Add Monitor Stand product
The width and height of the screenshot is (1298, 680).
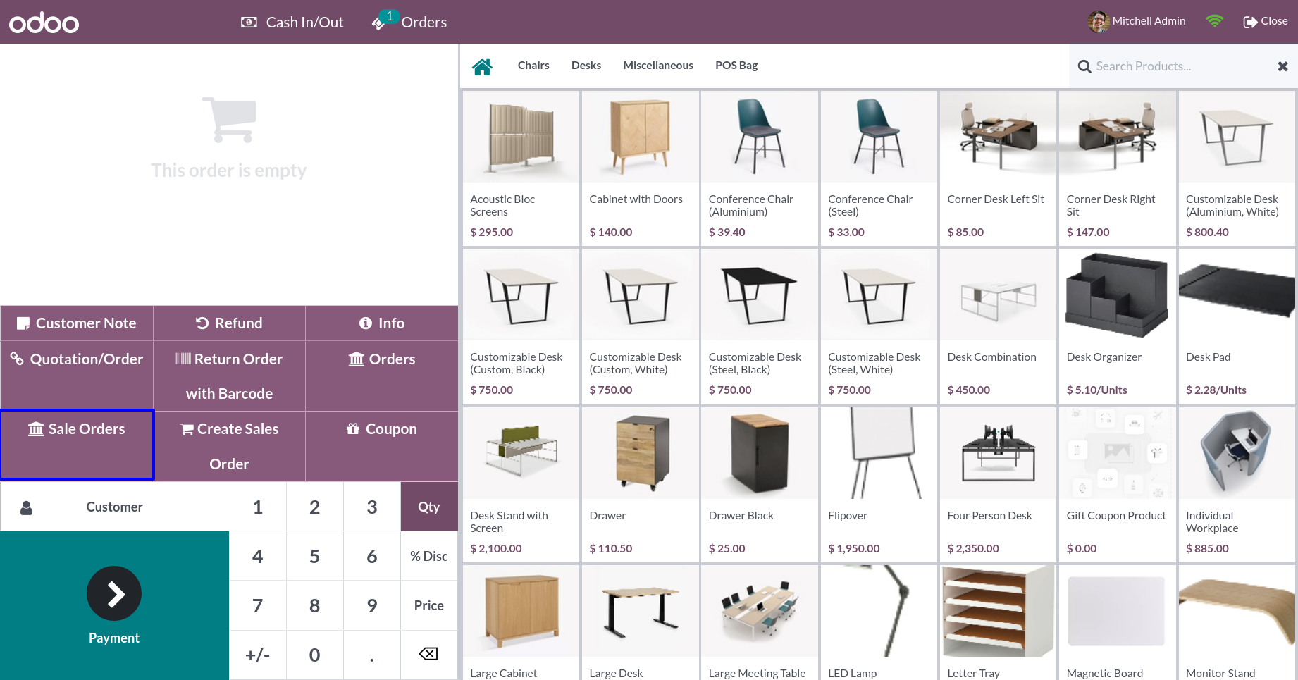[1237, 622]
